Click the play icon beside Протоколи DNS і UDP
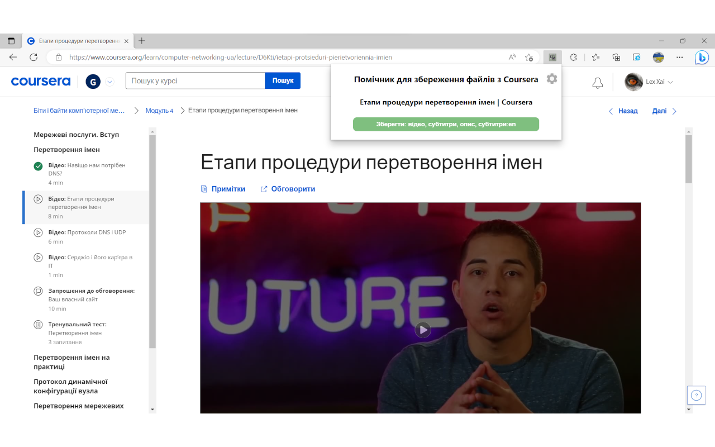 click(x=38, y=232)
